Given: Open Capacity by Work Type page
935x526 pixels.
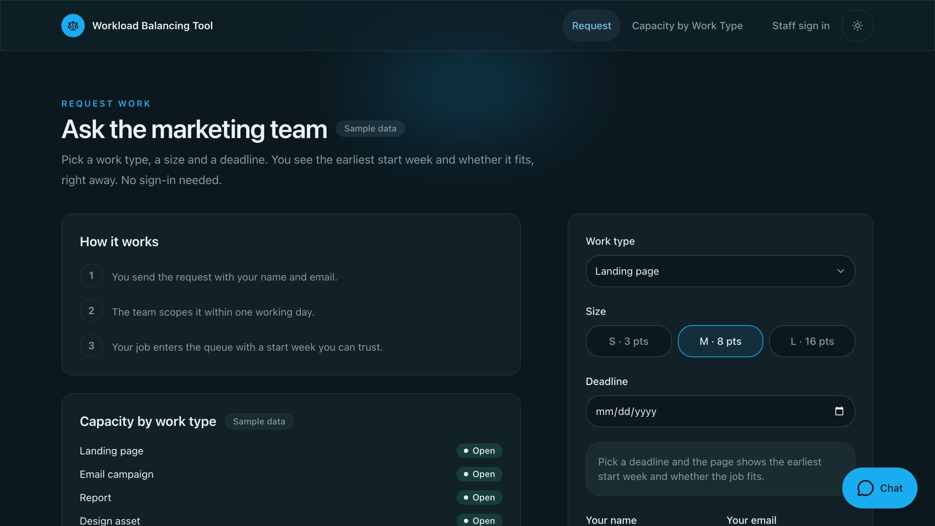Looking at the screenshot, I should point(687,26).
